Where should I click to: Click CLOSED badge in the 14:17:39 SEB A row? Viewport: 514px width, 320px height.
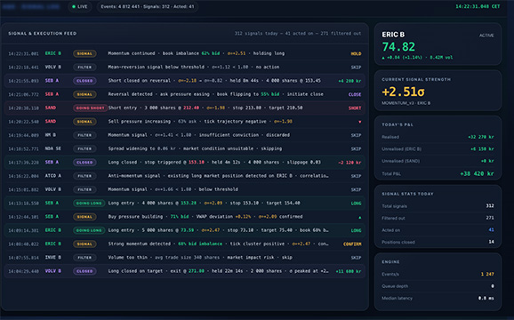(x=84, y=162)
